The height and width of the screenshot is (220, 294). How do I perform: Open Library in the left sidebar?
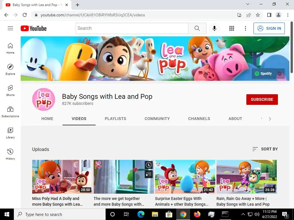coord(10,133)
